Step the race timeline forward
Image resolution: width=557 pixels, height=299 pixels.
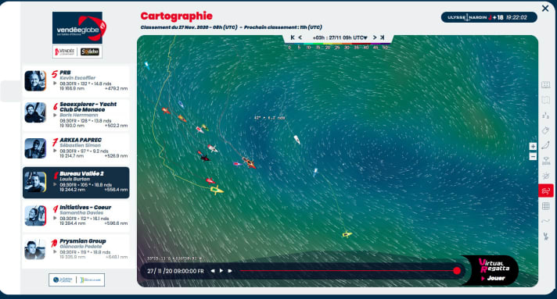pos(230,271)
